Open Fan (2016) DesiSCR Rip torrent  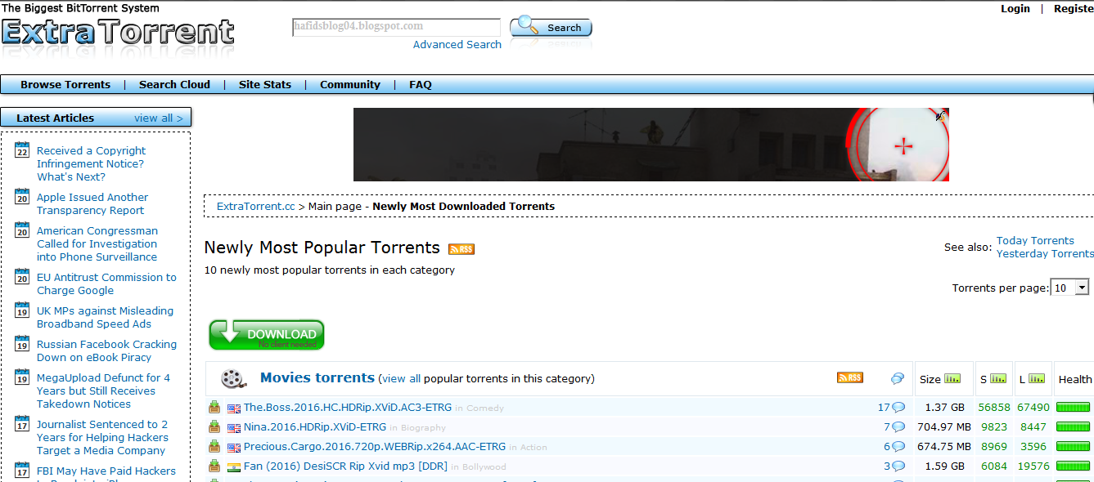pos(344,466)
